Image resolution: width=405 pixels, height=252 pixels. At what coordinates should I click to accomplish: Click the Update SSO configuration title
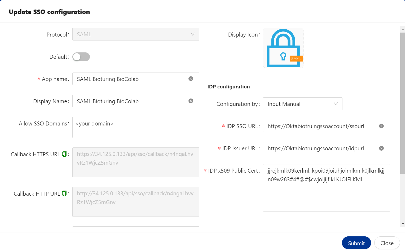49,12
